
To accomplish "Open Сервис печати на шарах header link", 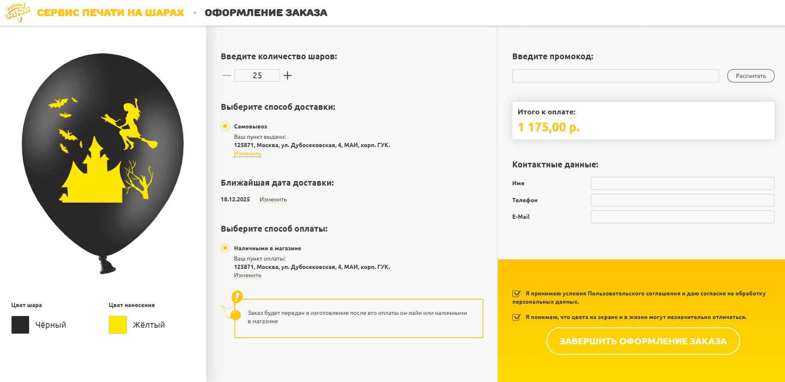I will [x=110, y=13].
